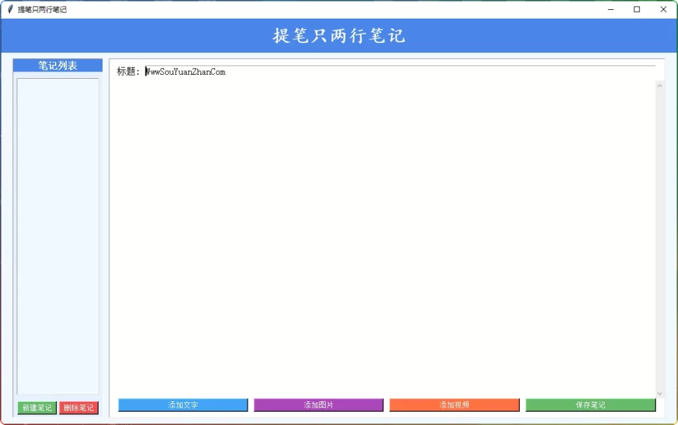Click the 提笔只两行笔记 blue banner heading

point(339,36)
